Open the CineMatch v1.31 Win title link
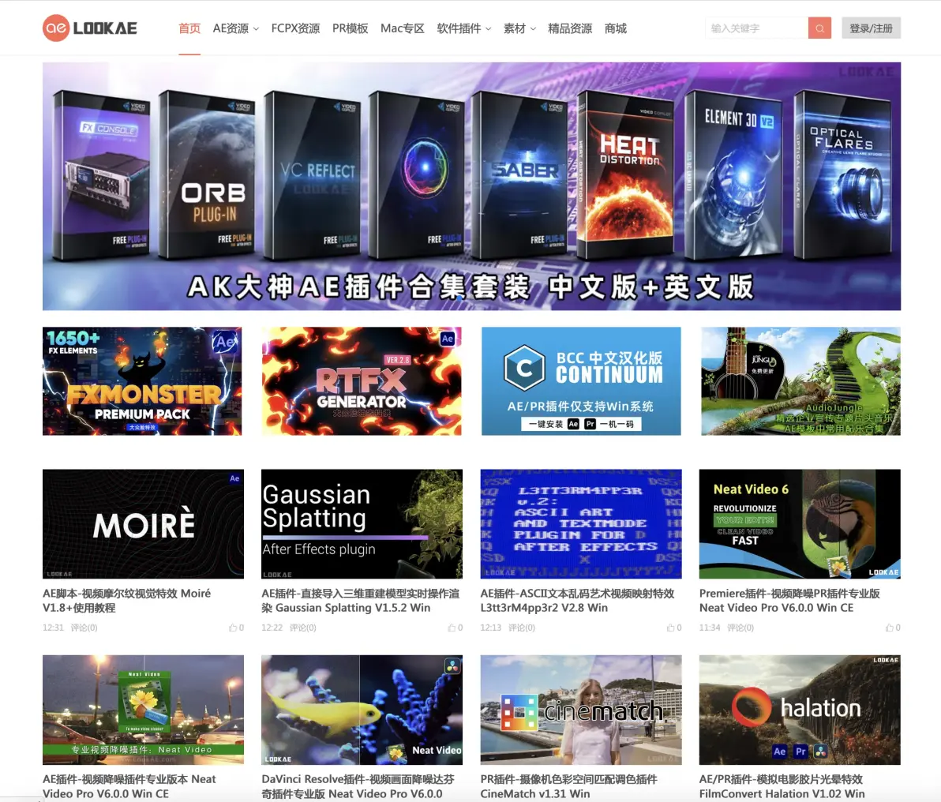 [569, 786]
